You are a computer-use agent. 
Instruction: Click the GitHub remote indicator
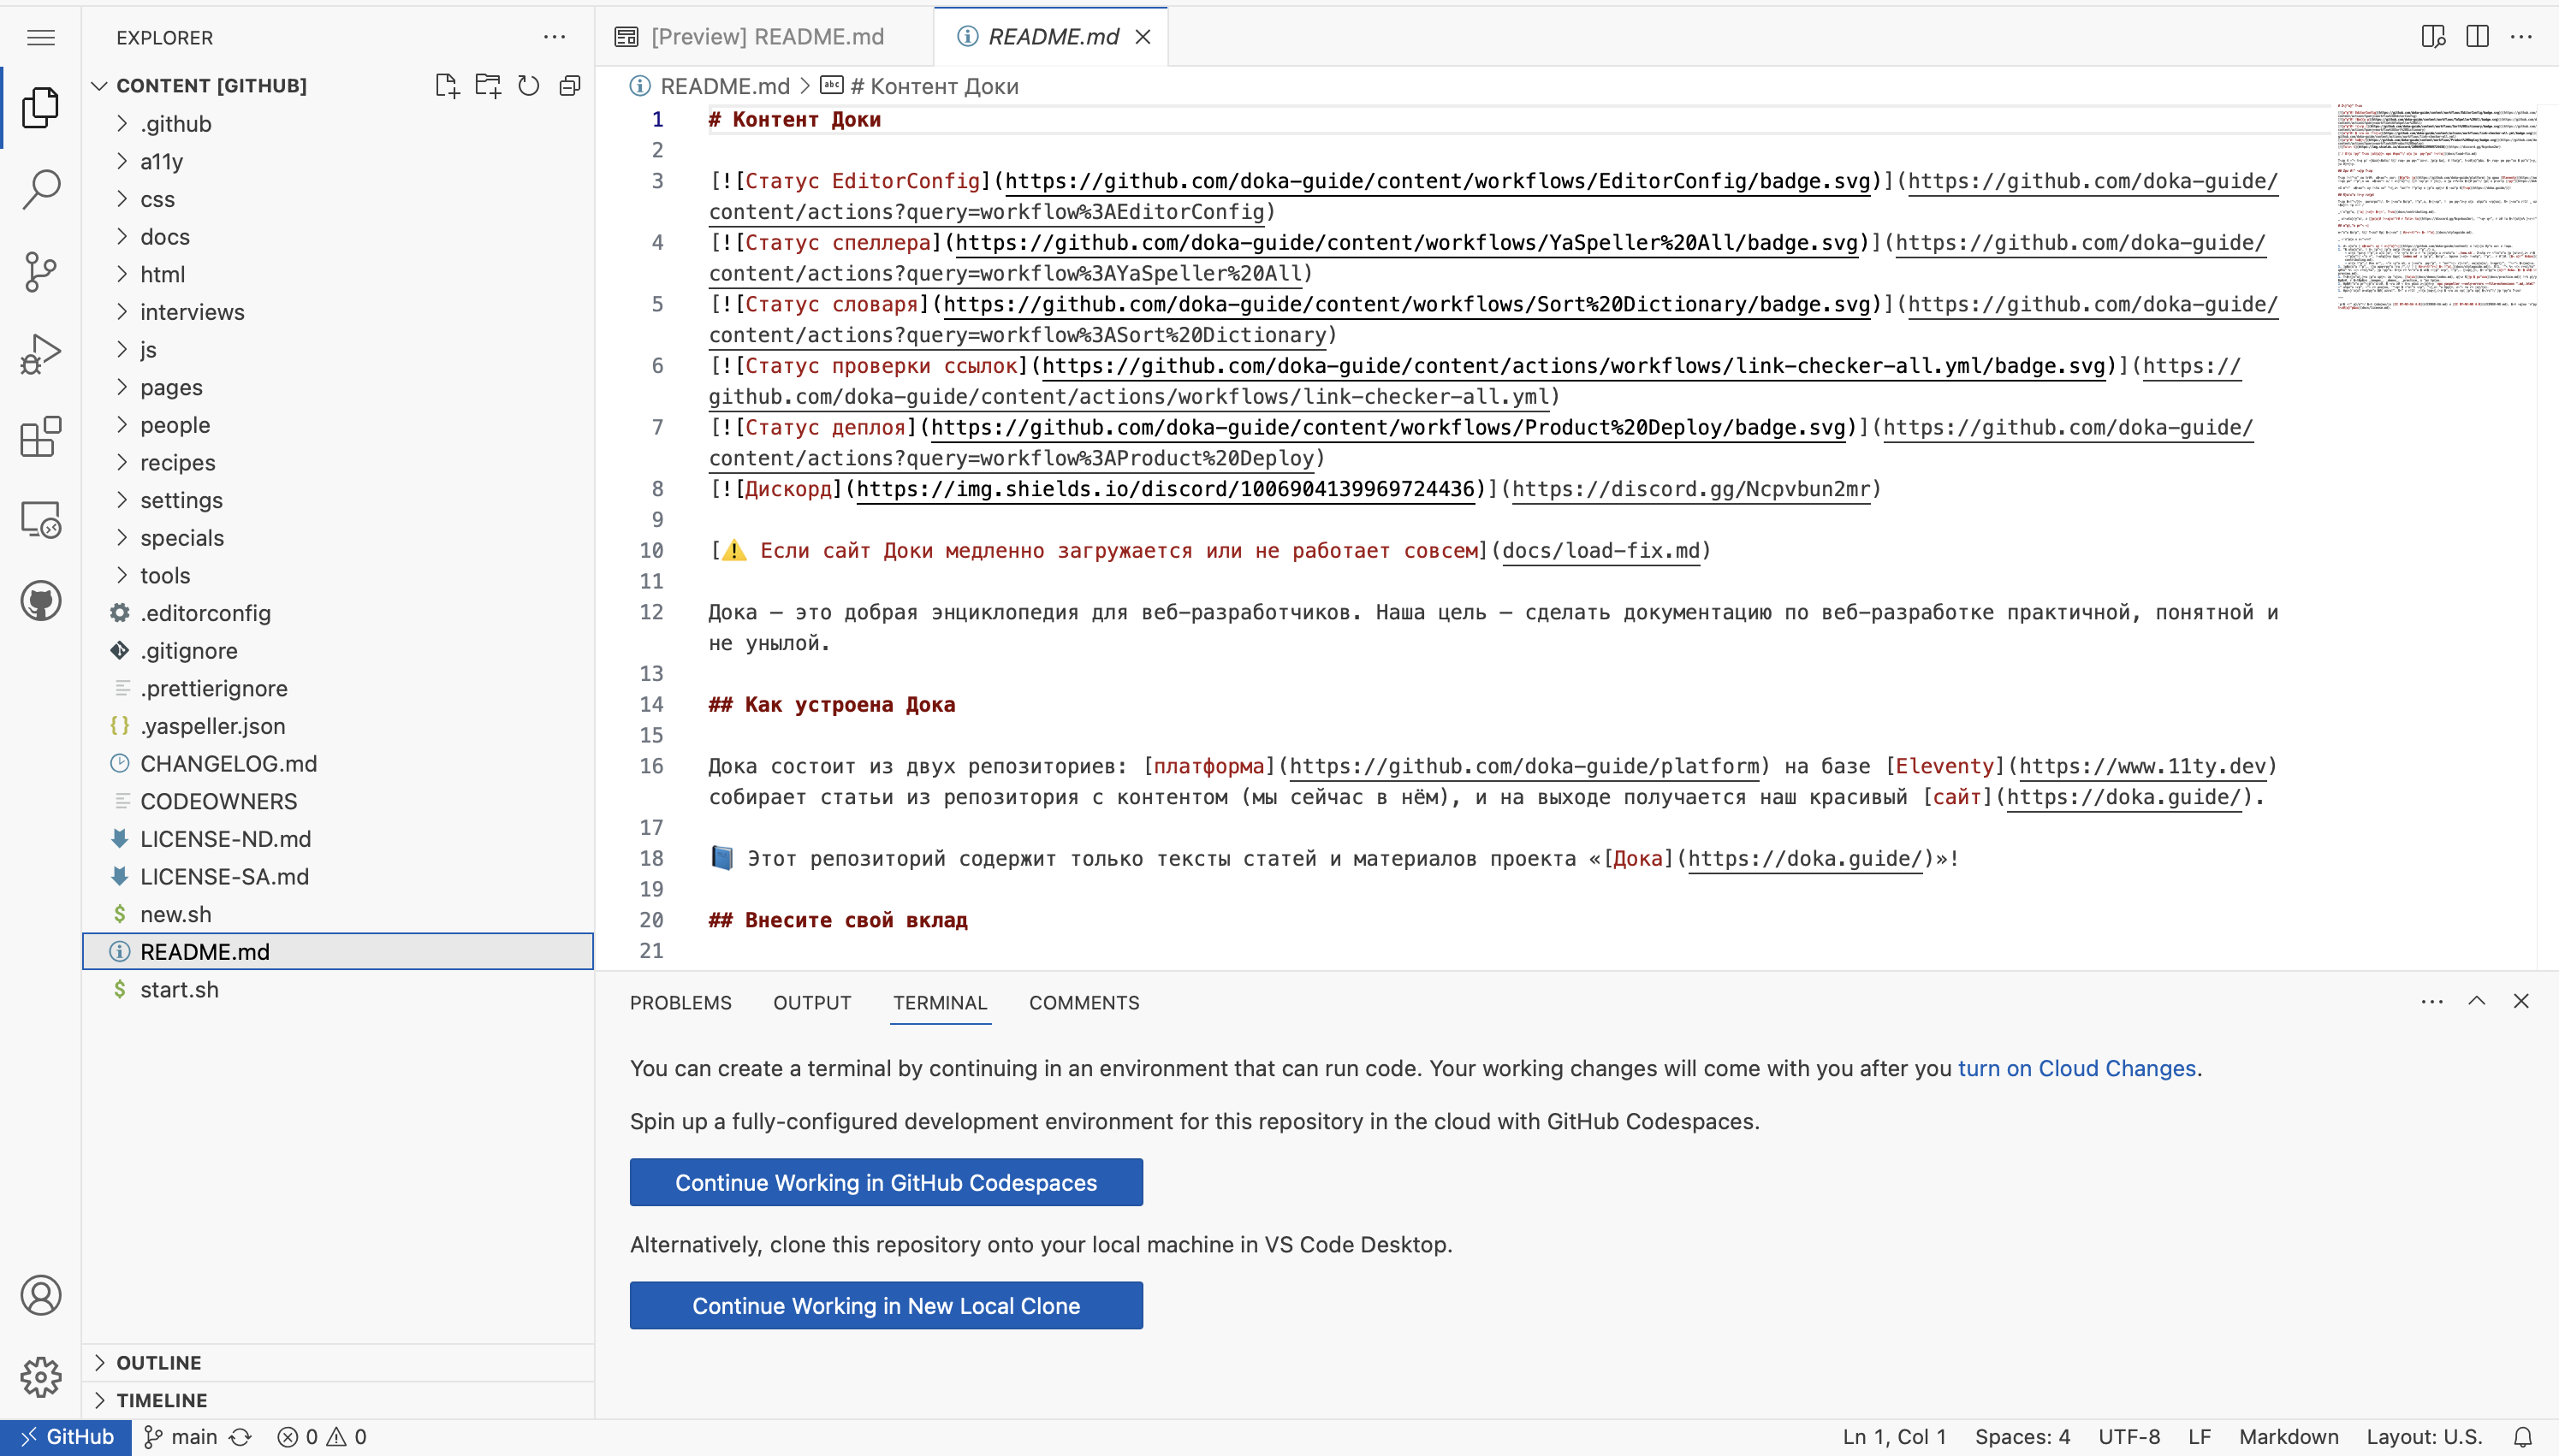[66, 1437]
